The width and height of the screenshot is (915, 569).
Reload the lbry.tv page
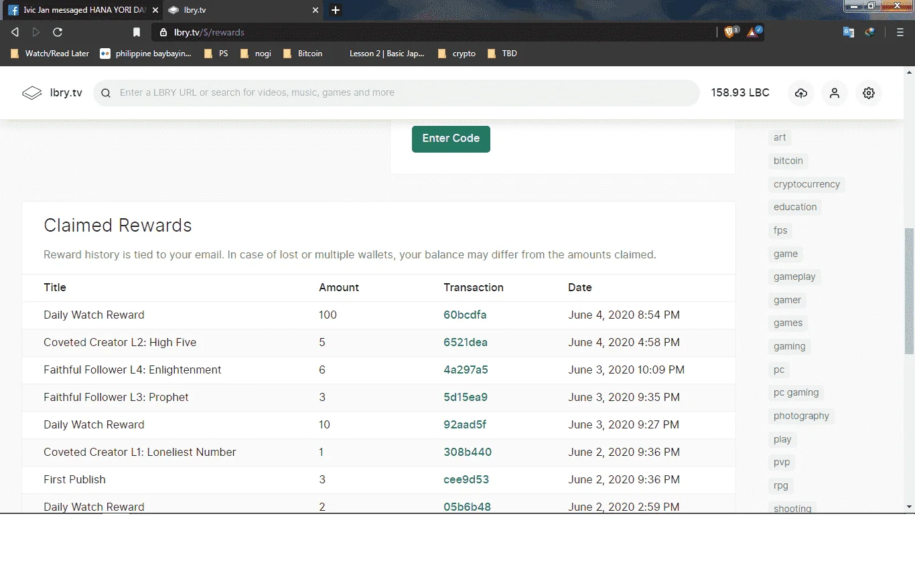click(x=58, y=32)
